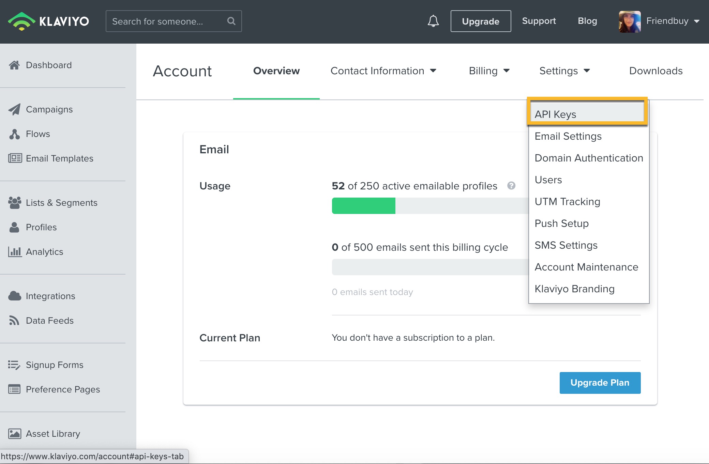This screenshot has height=464, width=709.
Task: Select Push Setup menu item
Action: click(589, 223)
